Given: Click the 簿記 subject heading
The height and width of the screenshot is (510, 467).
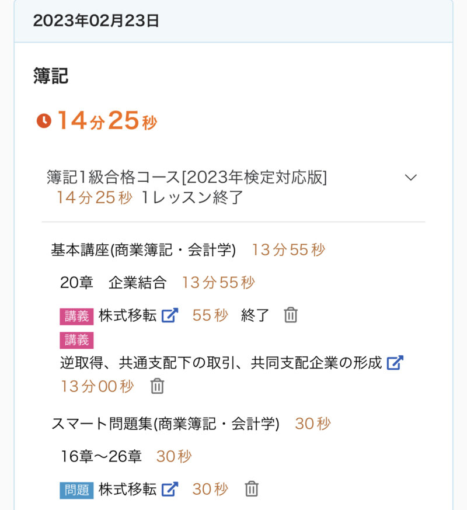Looking at the screenshot, I should (x=51, y=75).
